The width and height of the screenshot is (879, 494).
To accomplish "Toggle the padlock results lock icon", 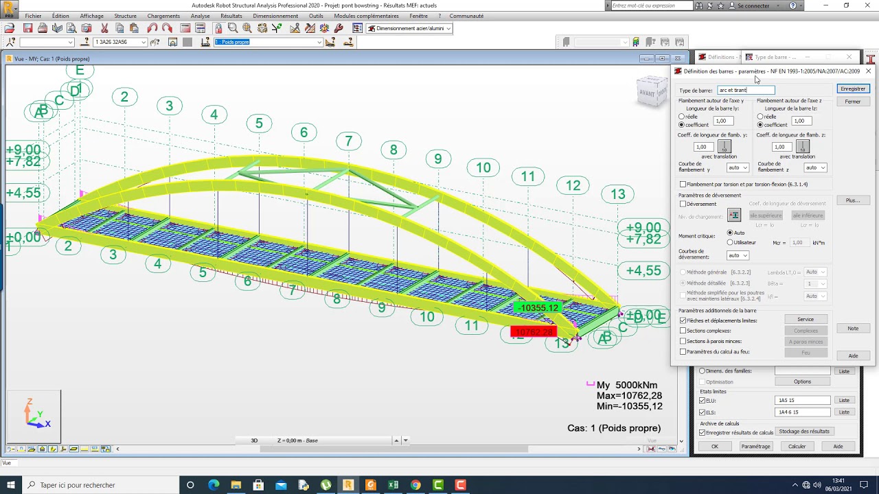I will (218, 29).
